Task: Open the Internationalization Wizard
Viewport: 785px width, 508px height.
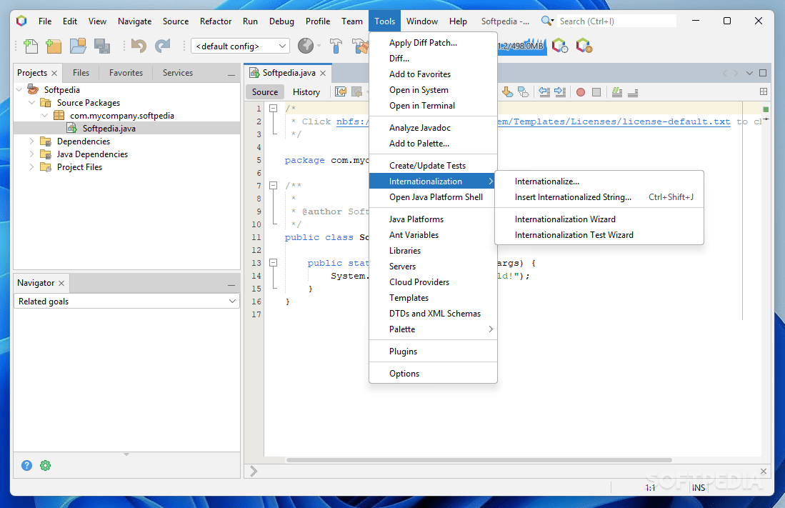Action: coord(599,219)
